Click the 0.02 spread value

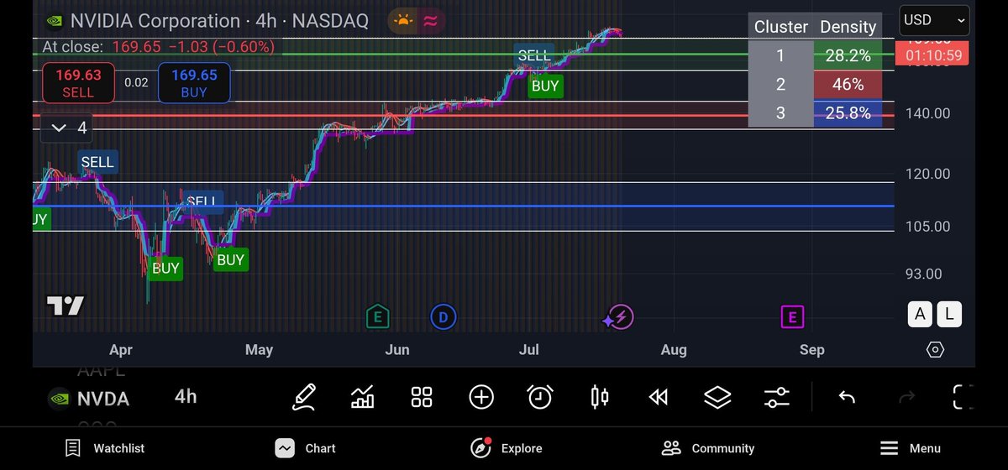136,82
